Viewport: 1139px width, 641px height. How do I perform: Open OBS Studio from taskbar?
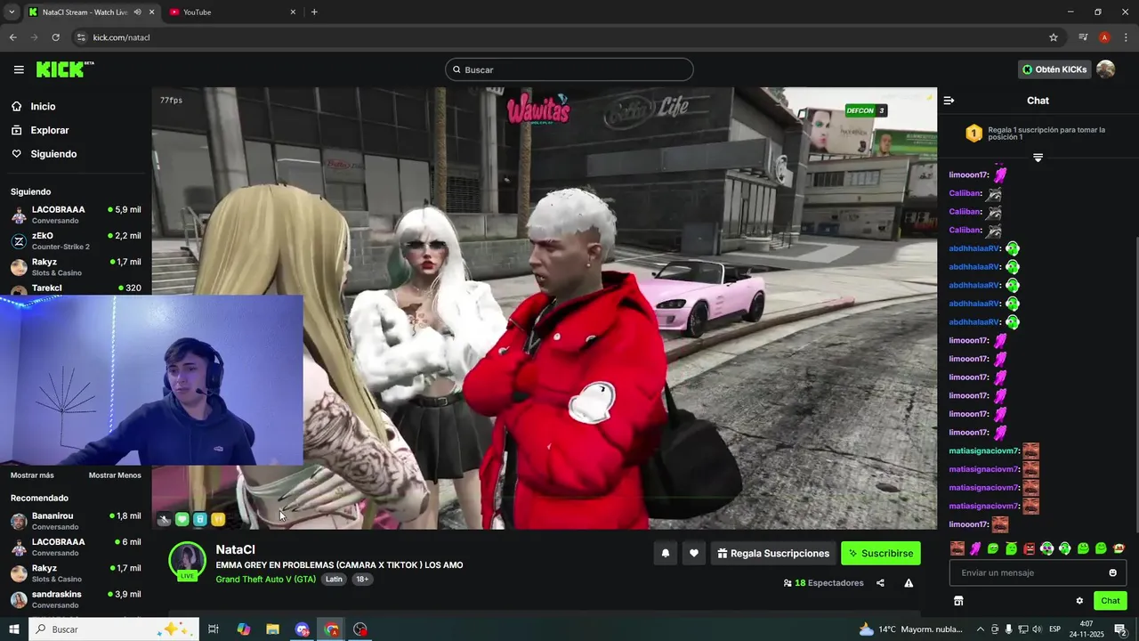click(360, 629)
